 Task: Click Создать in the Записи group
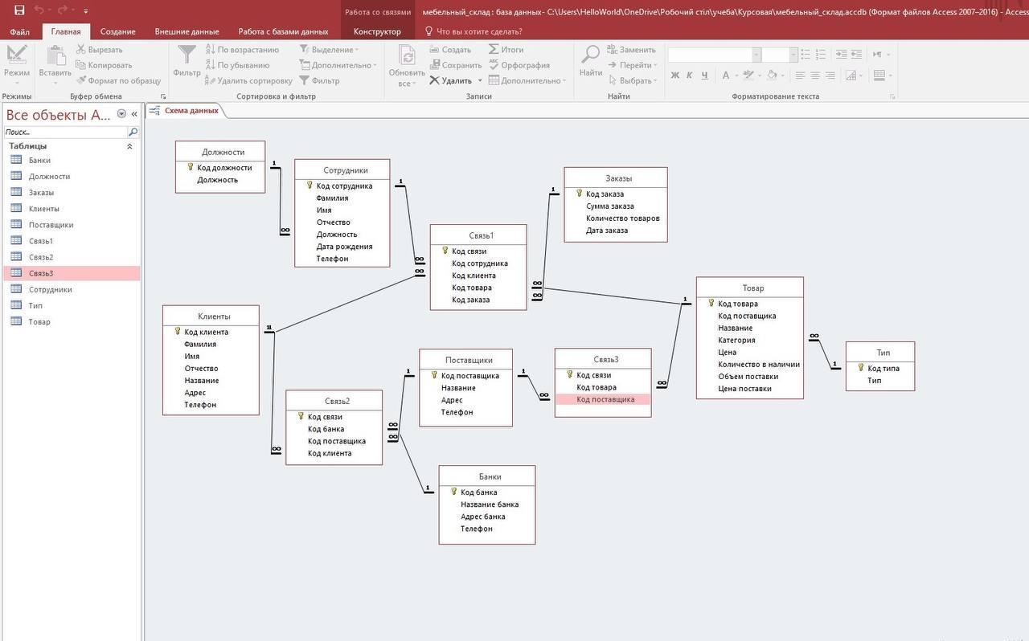[449, 50]
